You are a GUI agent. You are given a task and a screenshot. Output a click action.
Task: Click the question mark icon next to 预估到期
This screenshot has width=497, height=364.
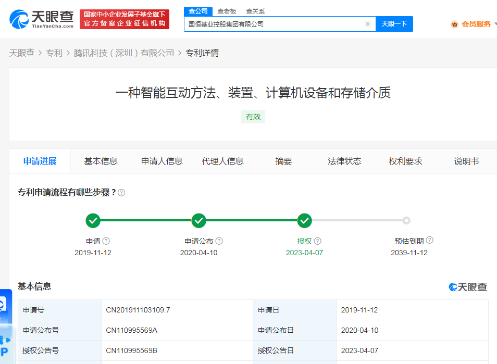point(429,240)
